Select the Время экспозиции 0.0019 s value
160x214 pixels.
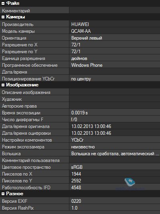coord(79,113)
